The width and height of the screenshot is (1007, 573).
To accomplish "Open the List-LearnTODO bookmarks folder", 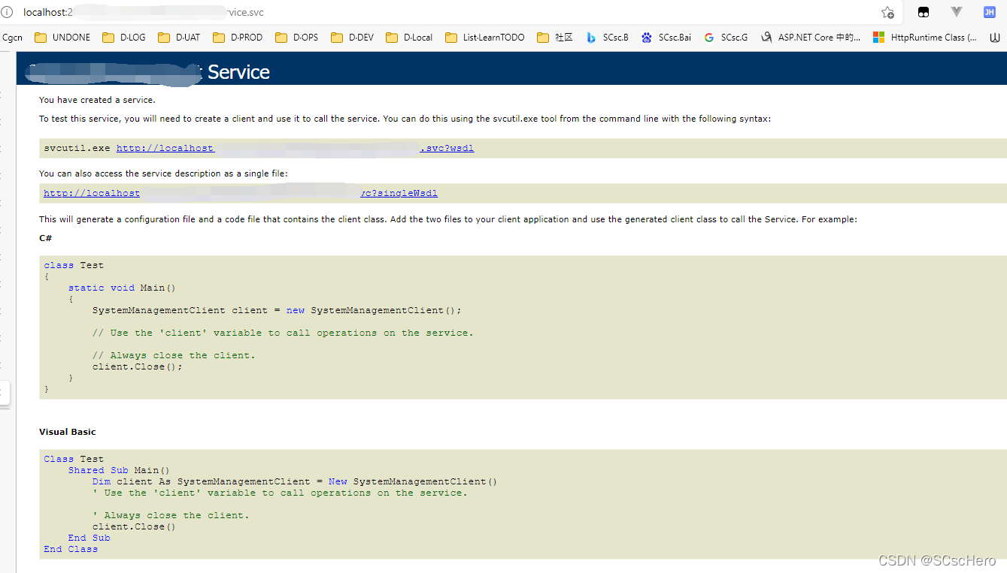I will pyautogui.click(x=485, y=37).
